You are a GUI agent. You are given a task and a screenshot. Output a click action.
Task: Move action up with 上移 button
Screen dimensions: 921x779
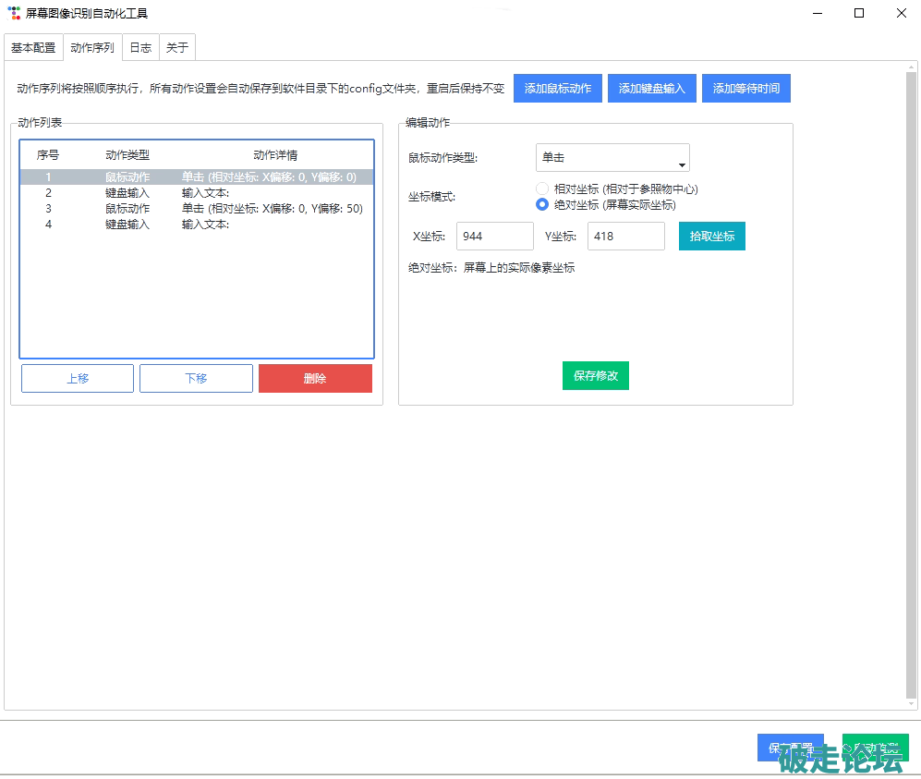[78, 378]
